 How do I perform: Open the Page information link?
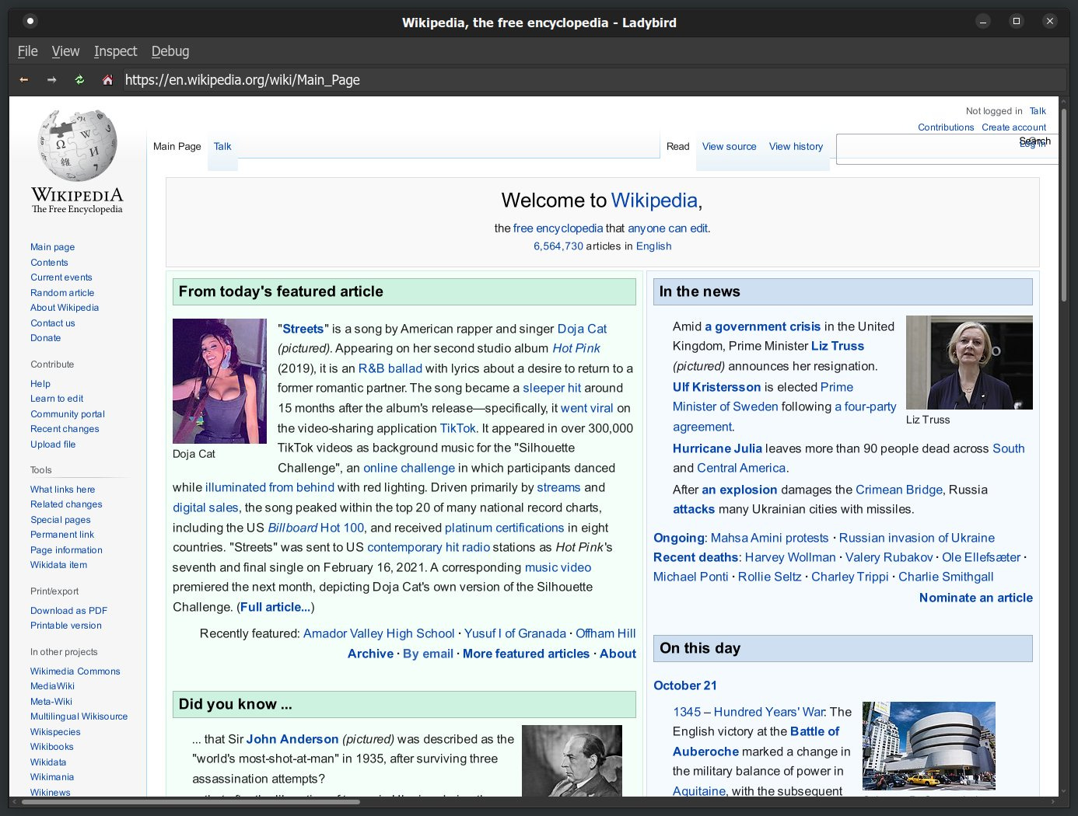pos(66,549)
